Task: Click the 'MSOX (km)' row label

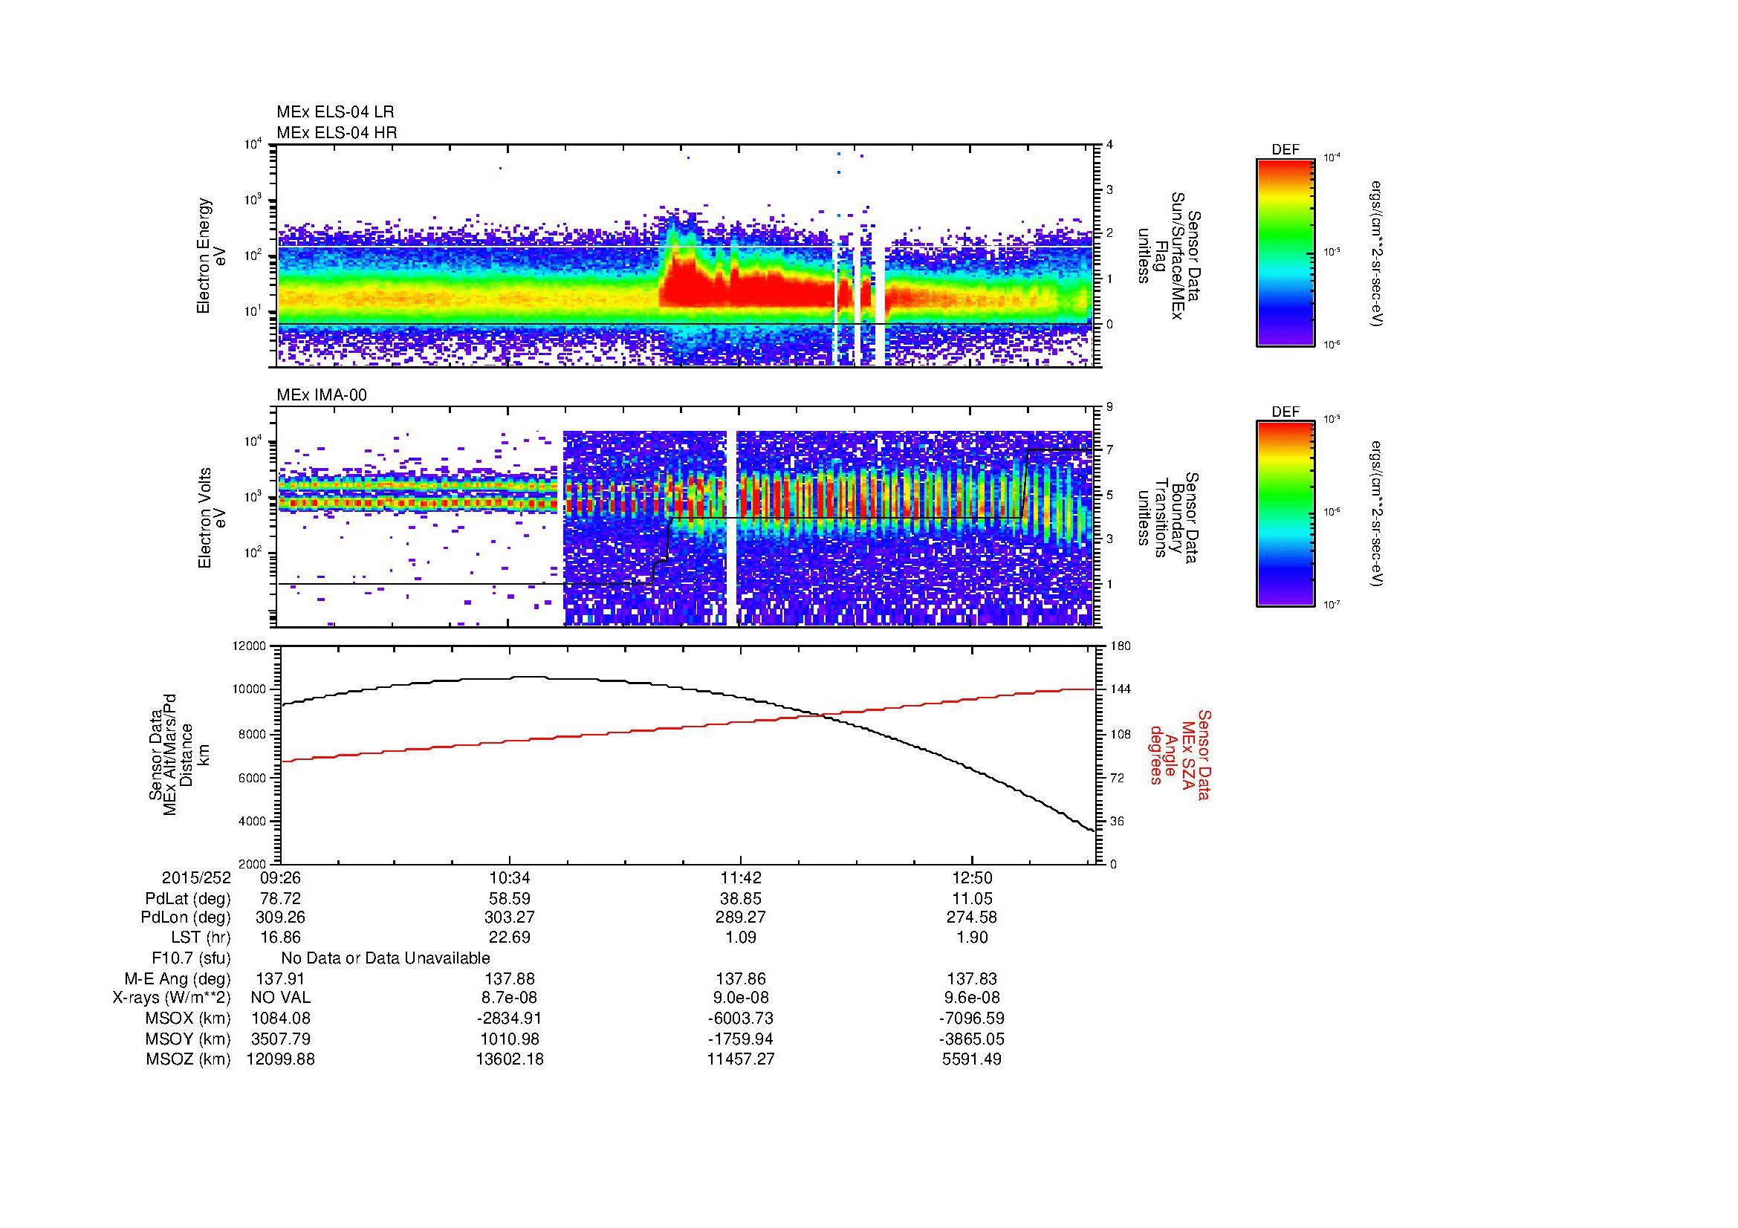Action: click(x=188, y=1019)
